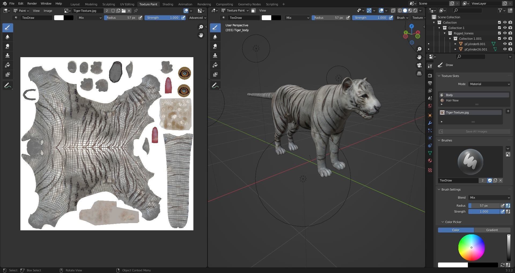Select the Soften tool in image editor
The image size is (515, 273).
click(x=8, y=37)
